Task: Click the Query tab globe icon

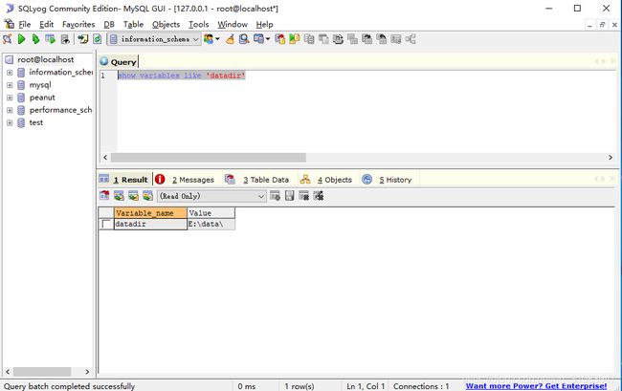Action: point(104,61)
